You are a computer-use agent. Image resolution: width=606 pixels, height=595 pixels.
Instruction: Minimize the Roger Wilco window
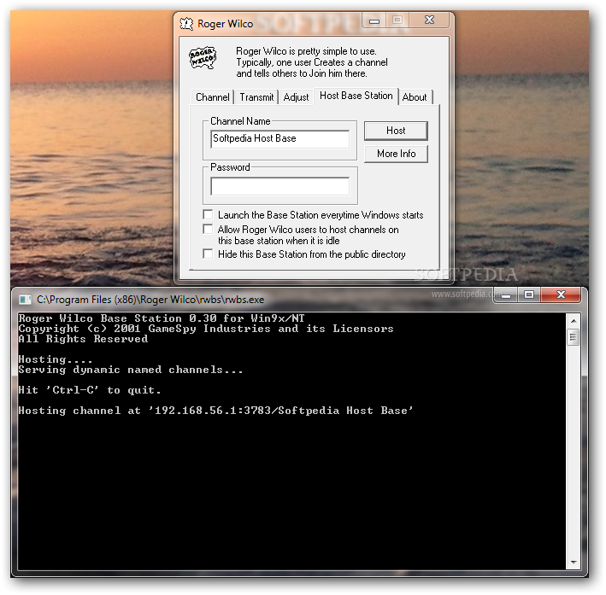[374, 20]
